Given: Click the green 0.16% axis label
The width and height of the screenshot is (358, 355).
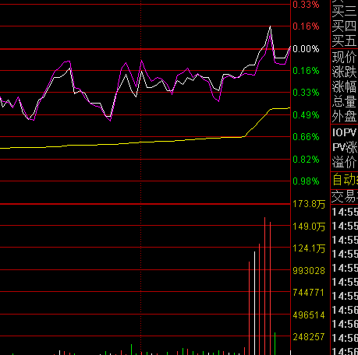Looking at the screenshot, I should point(306,71).
